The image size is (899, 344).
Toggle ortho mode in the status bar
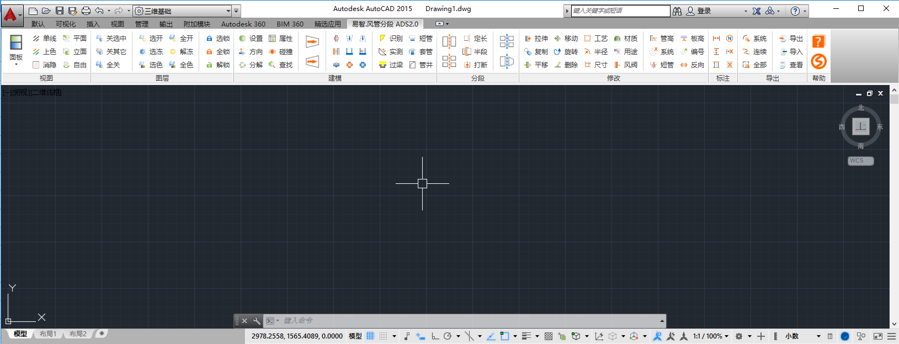[435, 336]
